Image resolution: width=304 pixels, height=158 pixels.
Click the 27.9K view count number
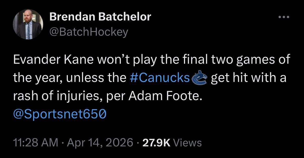(x=156, y=143)
